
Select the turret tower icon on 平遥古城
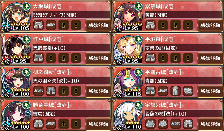pos(175,91)
